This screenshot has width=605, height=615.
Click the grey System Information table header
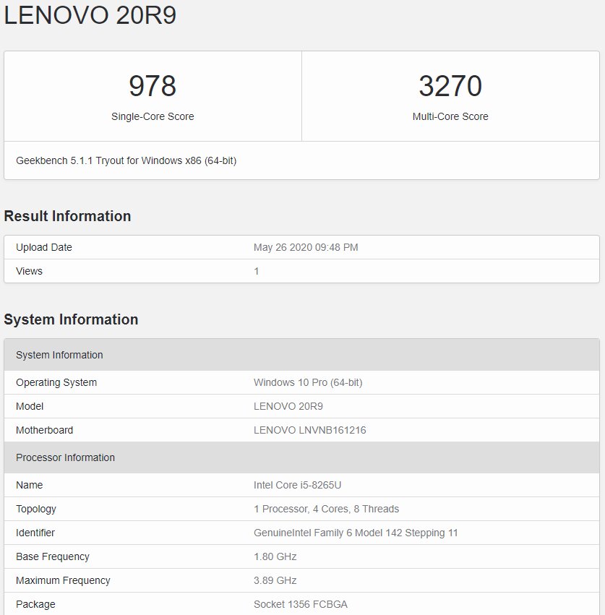[x=301, y=355]
